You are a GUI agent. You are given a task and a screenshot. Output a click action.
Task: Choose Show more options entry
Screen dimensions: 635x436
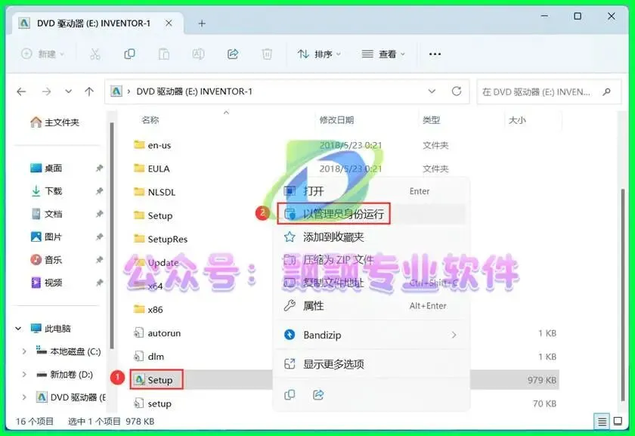point(371,364)
